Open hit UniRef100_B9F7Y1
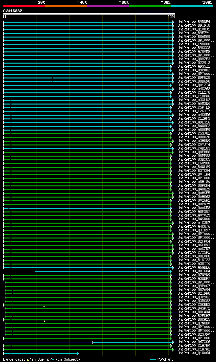Screen dimensions: 216x362 click(x=194, y=33)
